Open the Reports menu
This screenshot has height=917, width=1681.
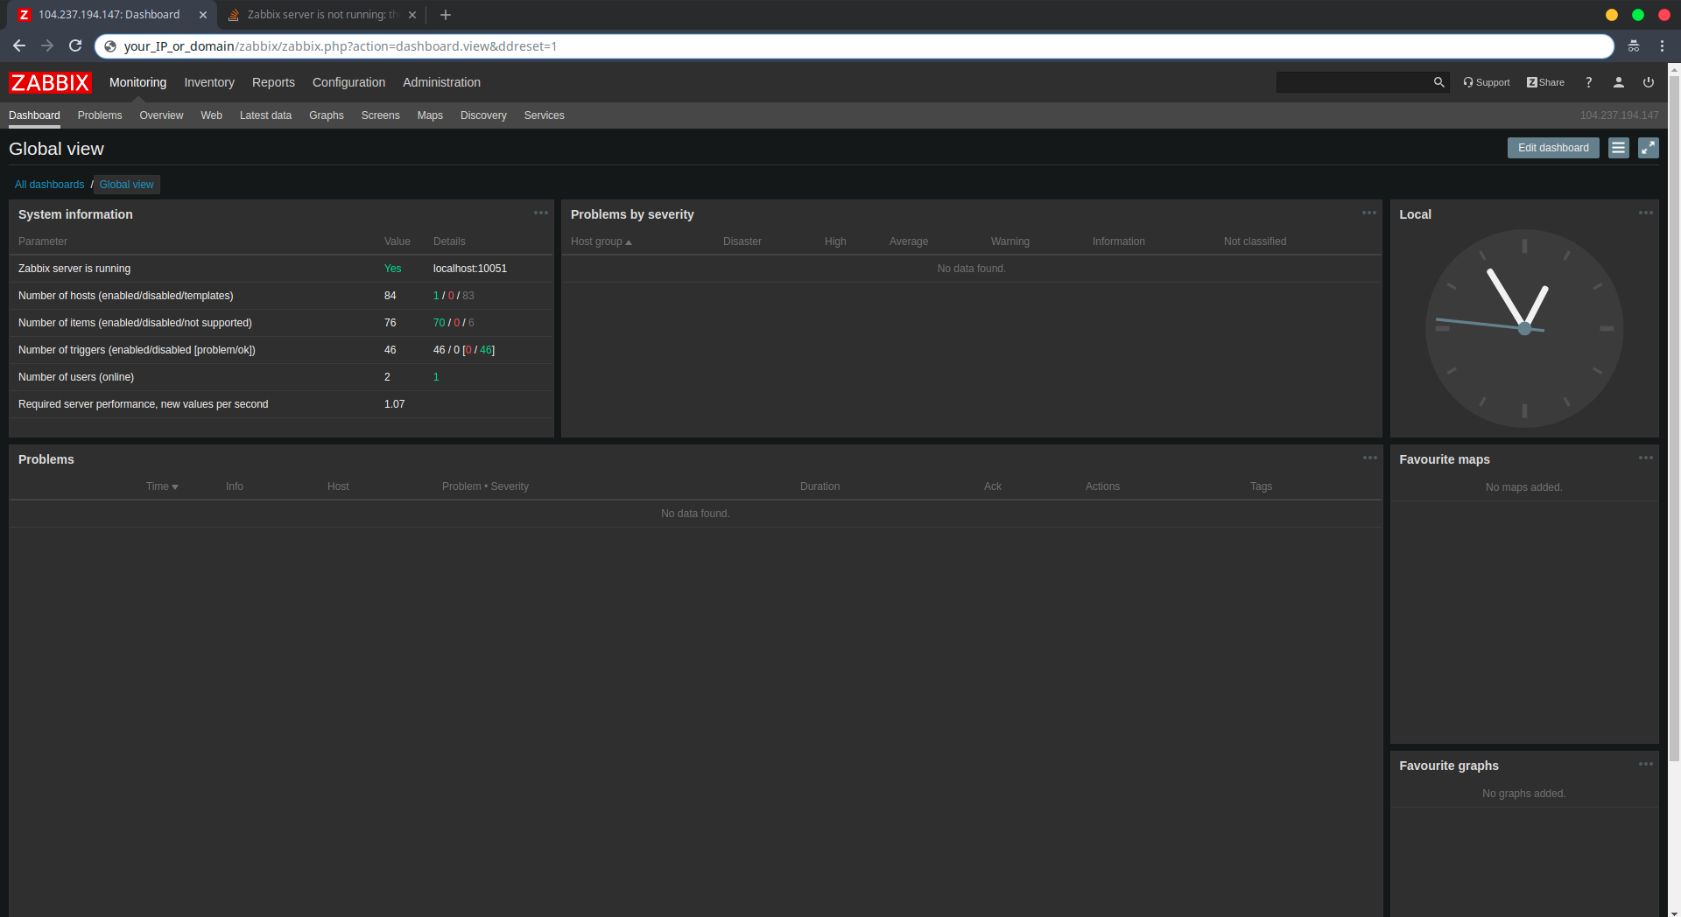point(273,82)
